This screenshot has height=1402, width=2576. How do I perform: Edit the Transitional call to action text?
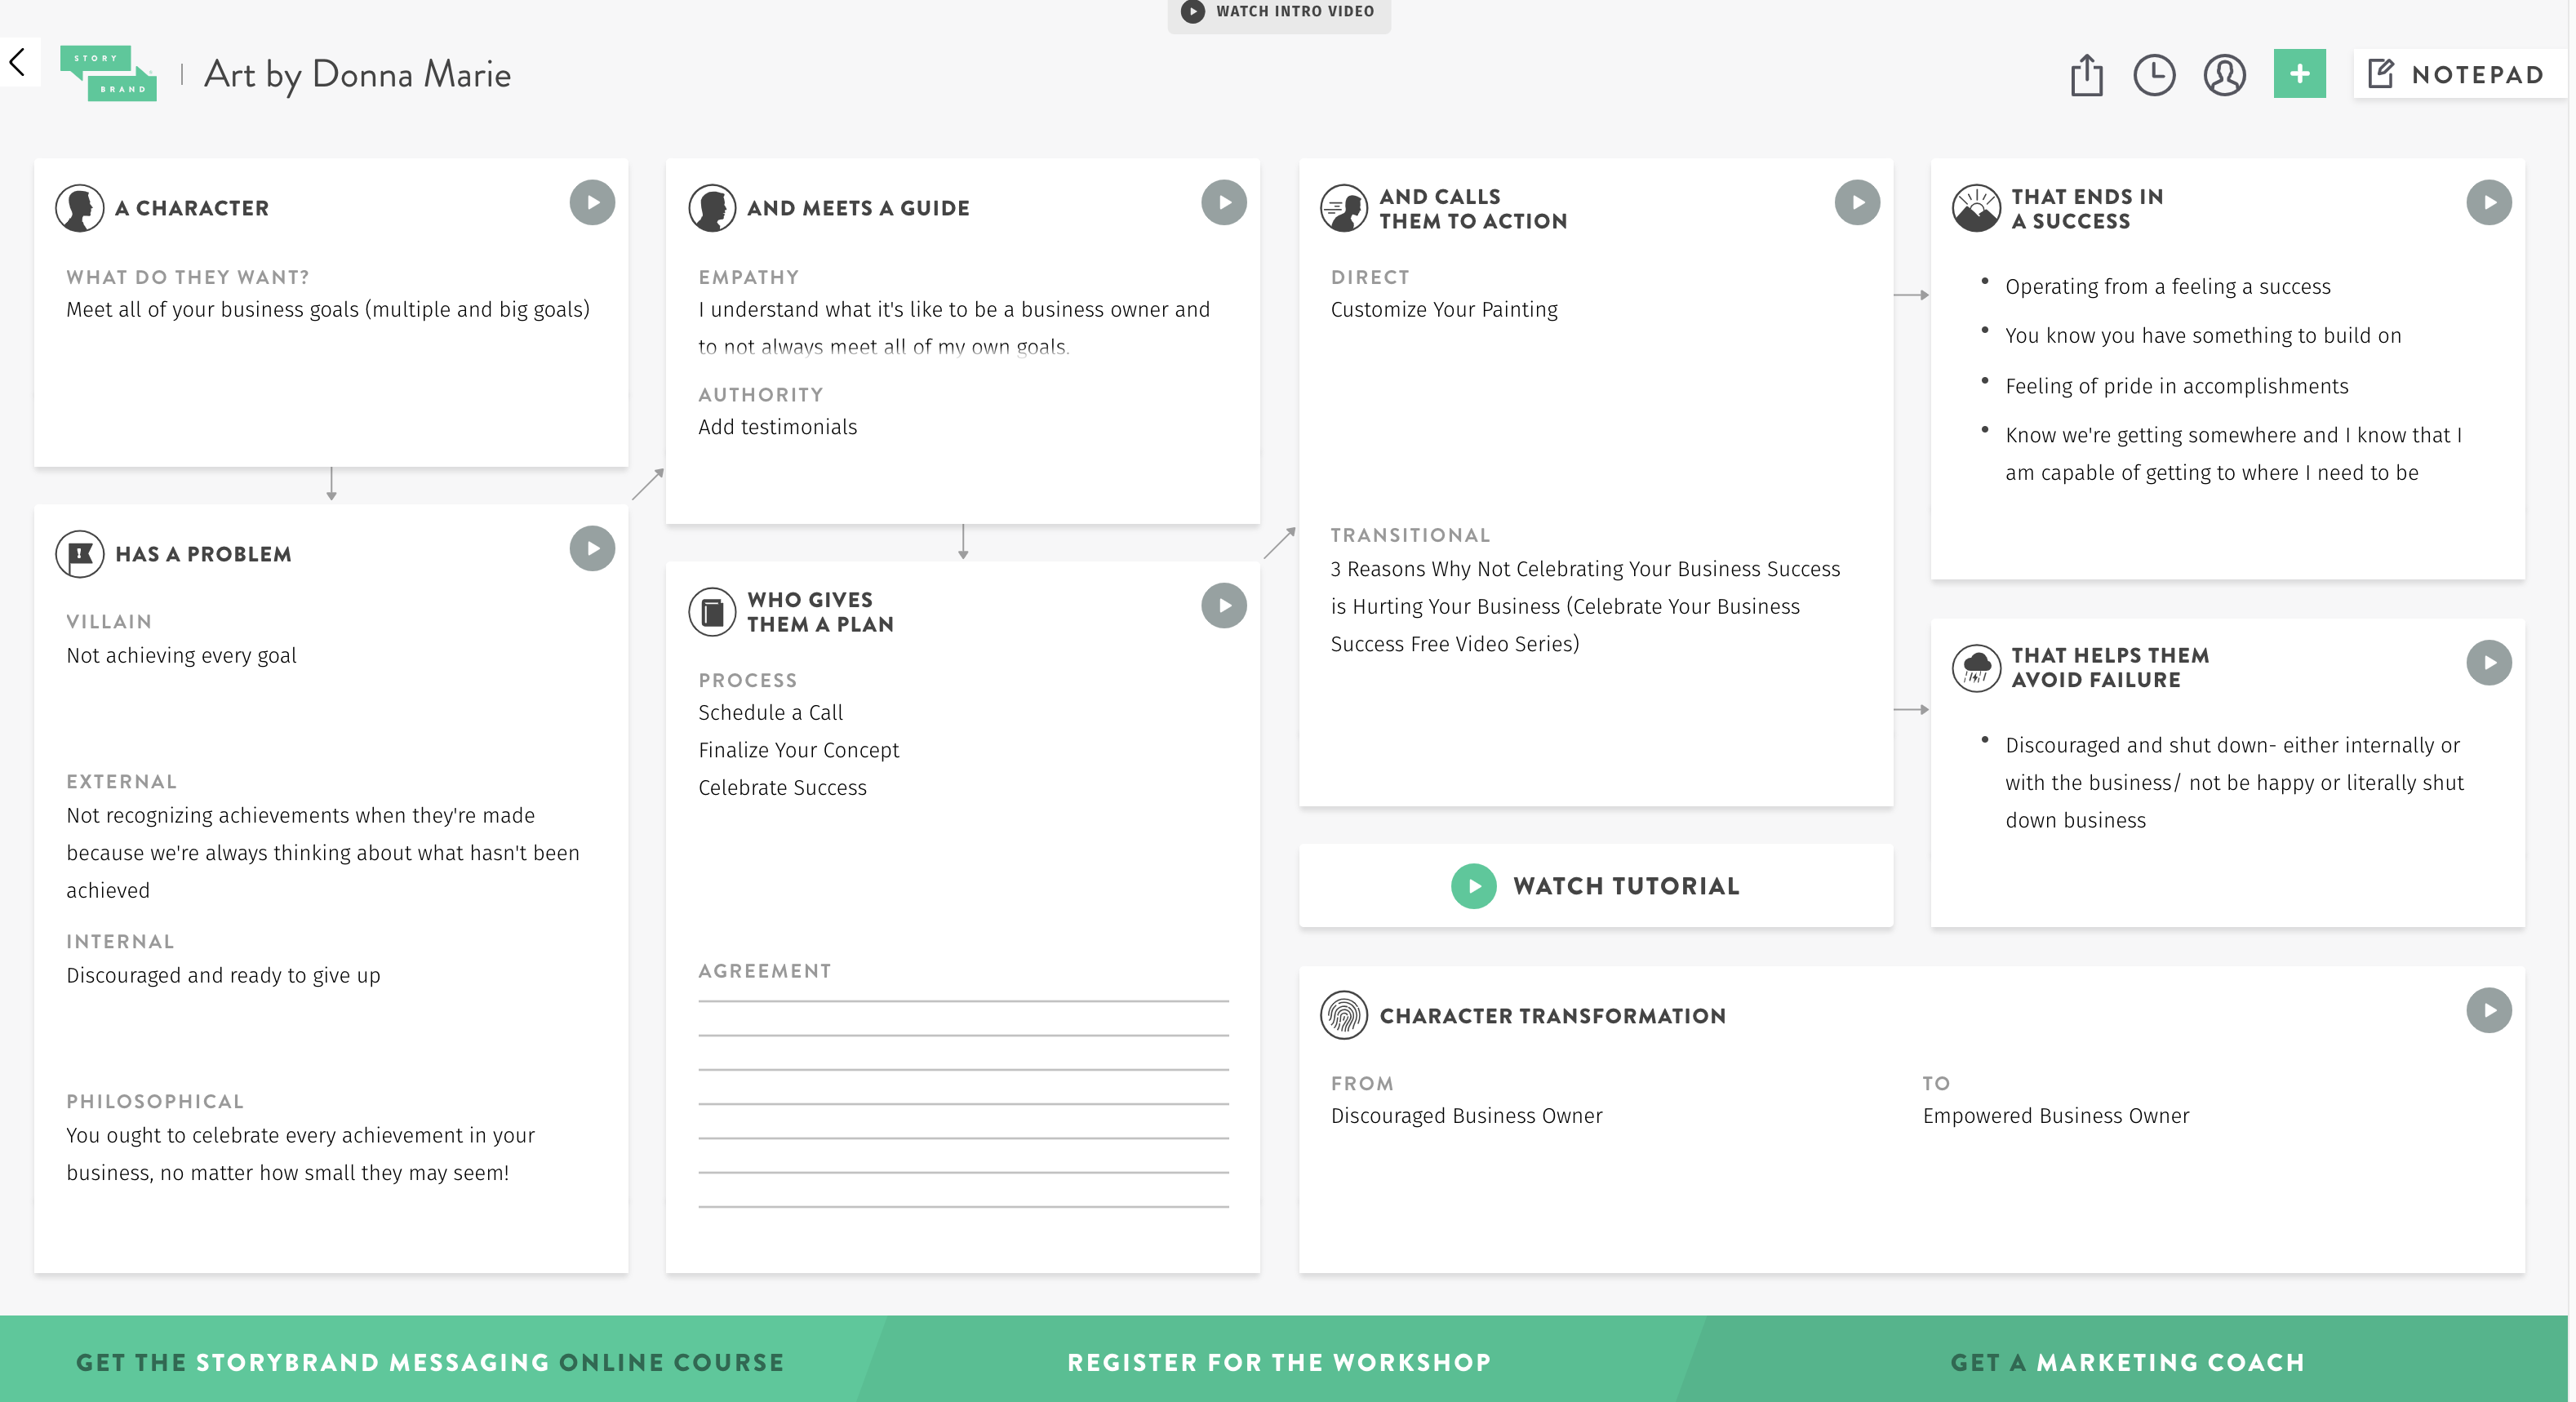[x=1585, y=607]
